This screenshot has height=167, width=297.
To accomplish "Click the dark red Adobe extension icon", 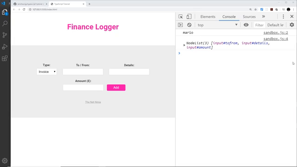I will coord(271,9).
